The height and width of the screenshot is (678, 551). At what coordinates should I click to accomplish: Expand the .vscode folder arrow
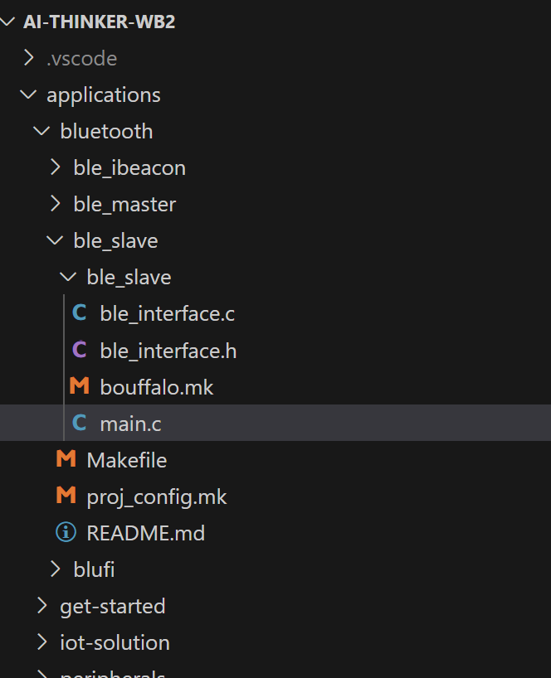pyautogui.click(x=28, y=58)
